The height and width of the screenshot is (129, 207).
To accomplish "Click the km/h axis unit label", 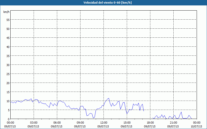I will click(6, 12).
